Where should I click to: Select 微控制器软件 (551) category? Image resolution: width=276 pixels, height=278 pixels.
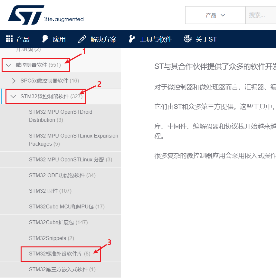click(x=38, y=65)
